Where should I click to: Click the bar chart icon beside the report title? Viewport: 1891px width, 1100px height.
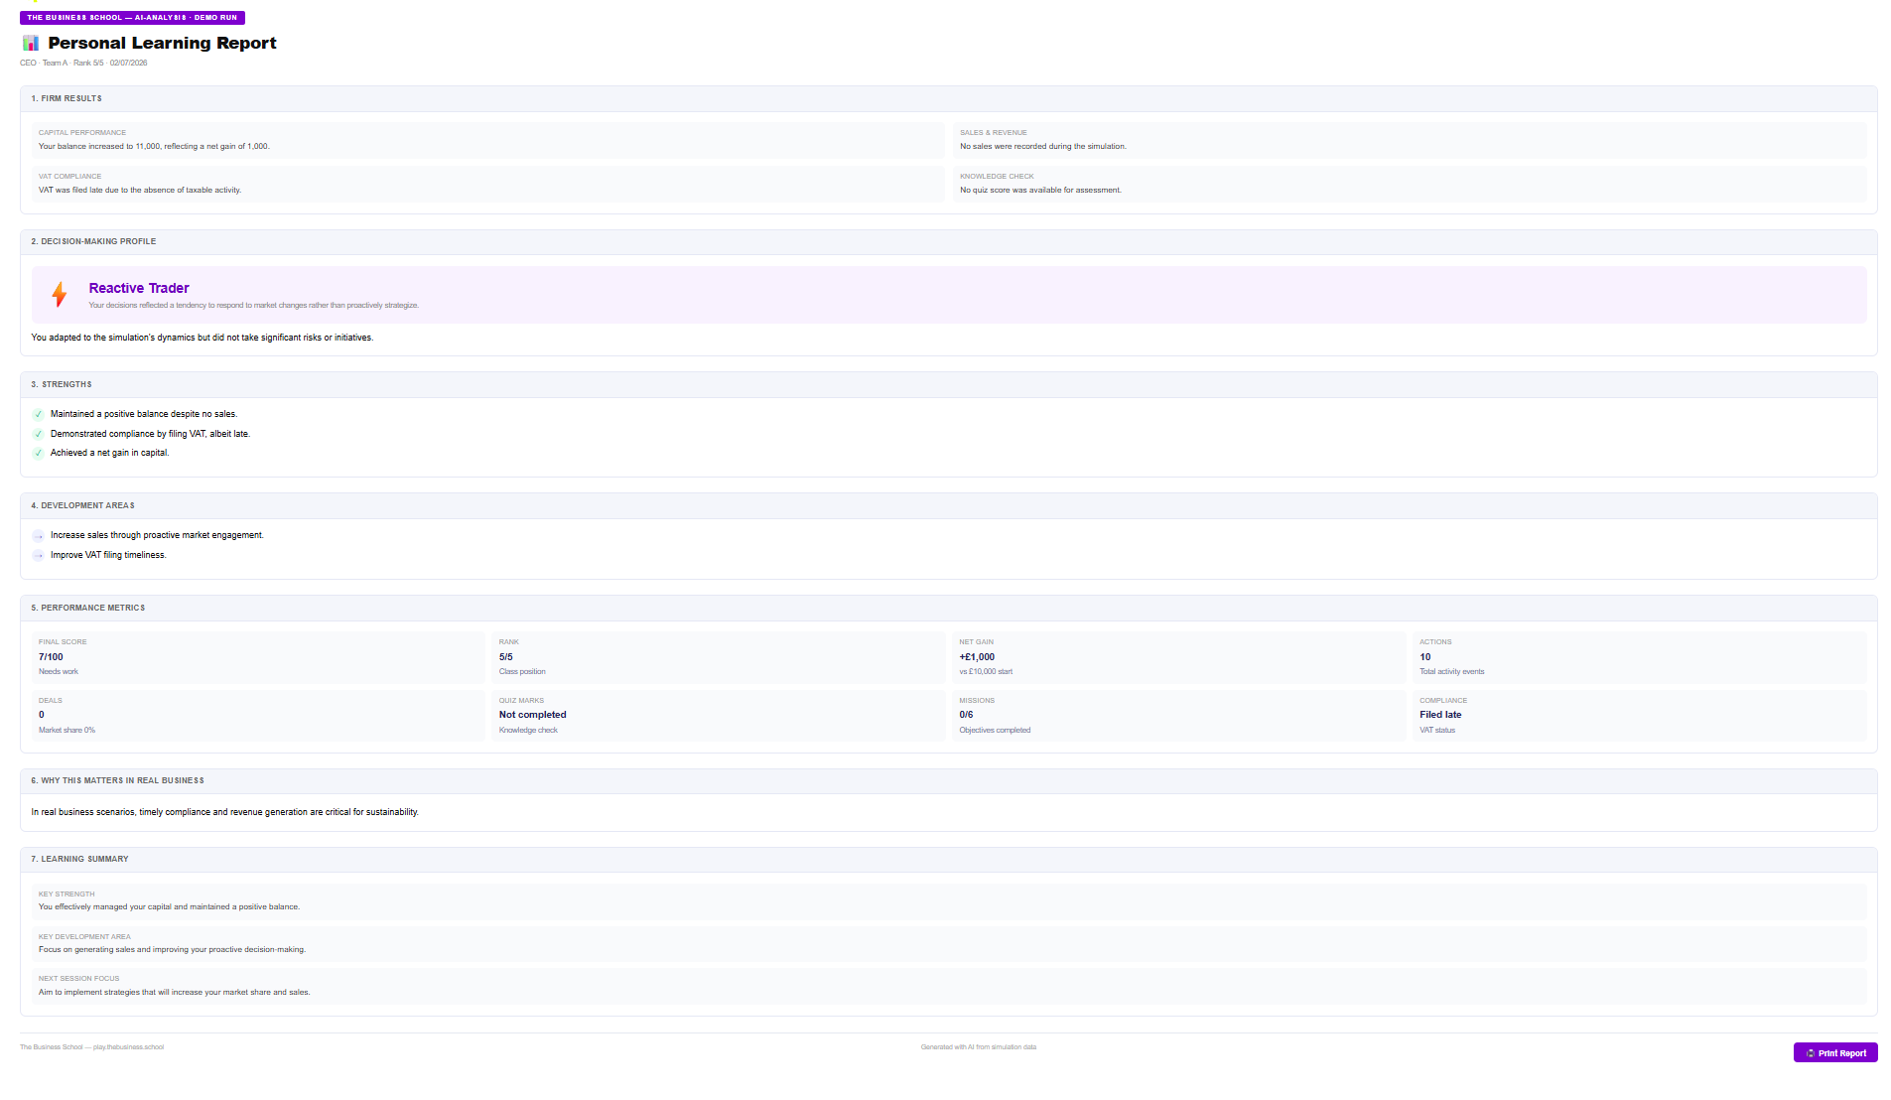pos(31,43)
